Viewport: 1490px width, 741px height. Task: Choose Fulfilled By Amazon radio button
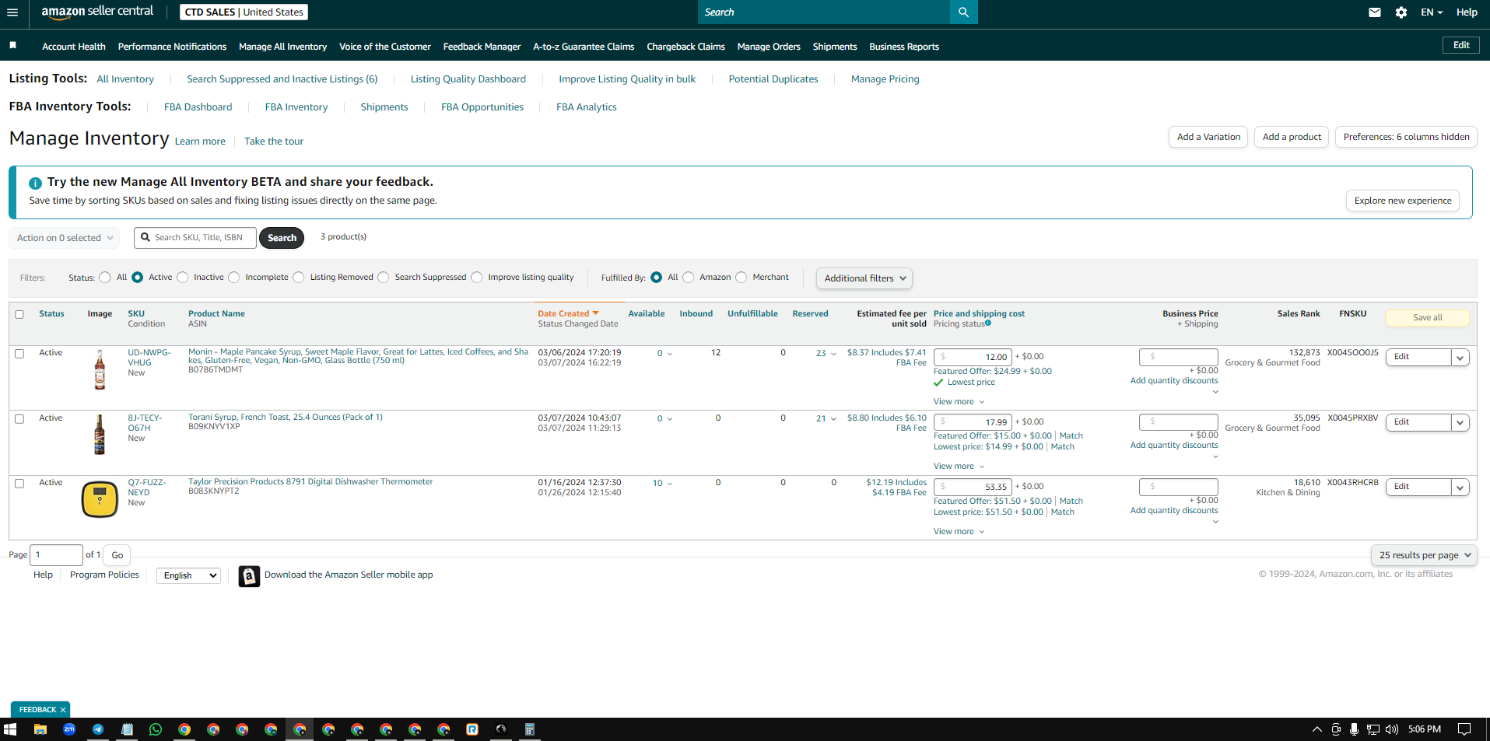[689, 278]
